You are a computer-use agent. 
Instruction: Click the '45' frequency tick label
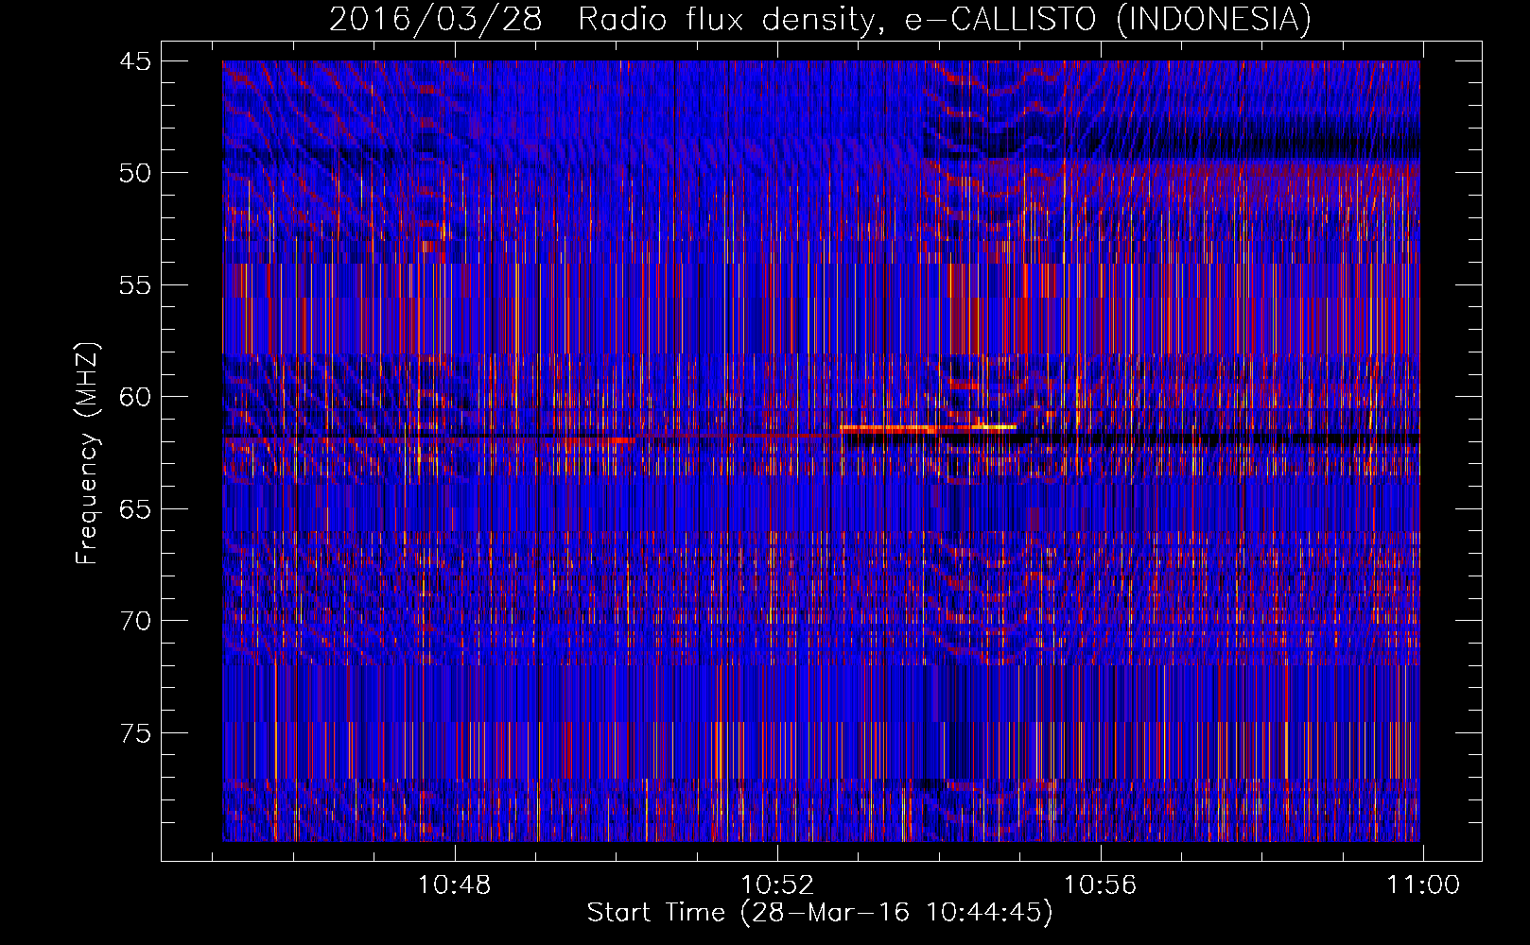click(x=135, y=61)
